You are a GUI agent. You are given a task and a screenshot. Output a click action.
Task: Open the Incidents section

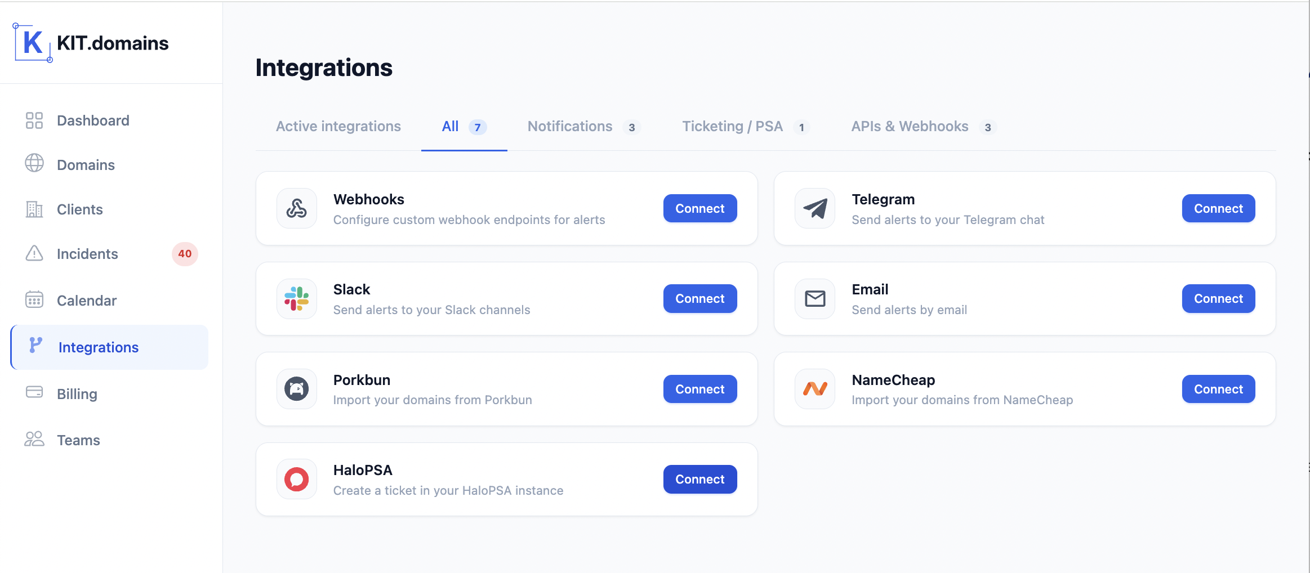click(87, 254)
